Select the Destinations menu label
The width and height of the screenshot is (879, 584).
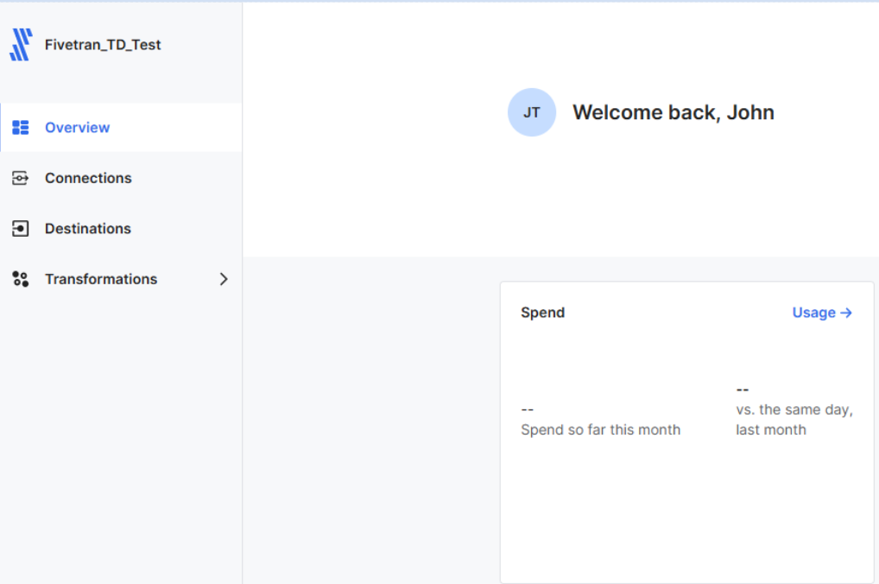88,229
